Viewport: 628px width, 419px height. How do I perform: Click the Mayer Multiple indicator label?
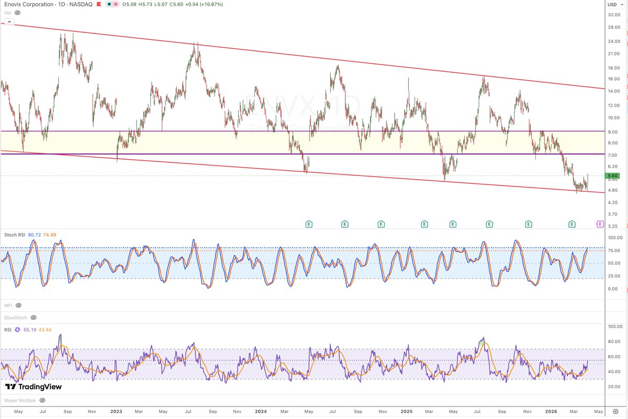pos(19,400)
